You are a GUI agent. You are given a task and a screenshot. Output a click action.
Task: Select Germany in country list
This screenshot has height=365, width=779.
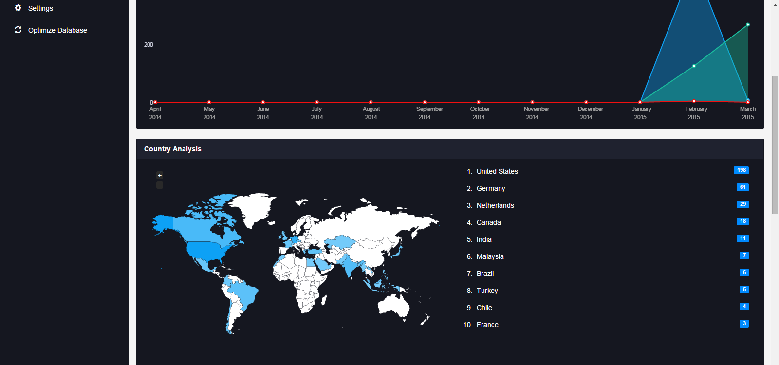(x=491, y=188)
